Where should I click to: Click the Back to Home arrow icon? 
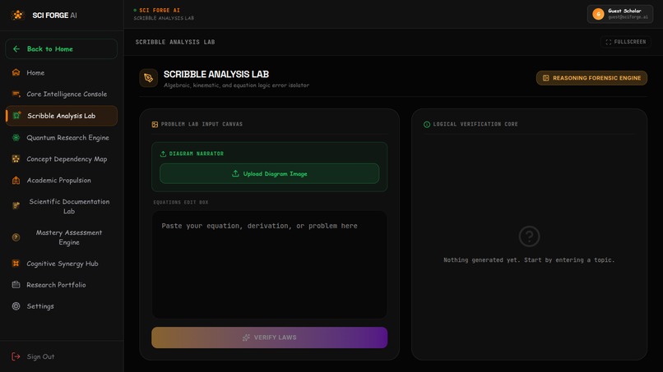pyautogui.click(x=16, y=49)
